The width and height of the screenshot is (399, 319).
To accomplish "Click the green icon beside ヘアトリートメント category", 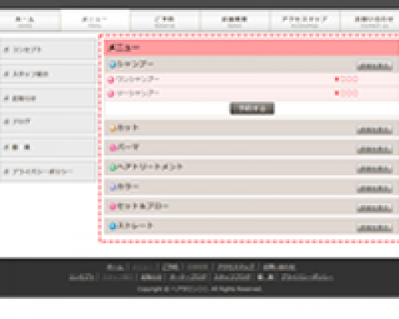I will 112,167.
